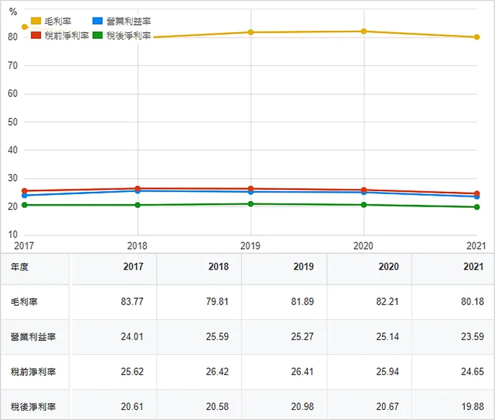Click the green 稅後淨利率 legend swatch
Viewport: 495px width, 420px height.
click(97, 35)
